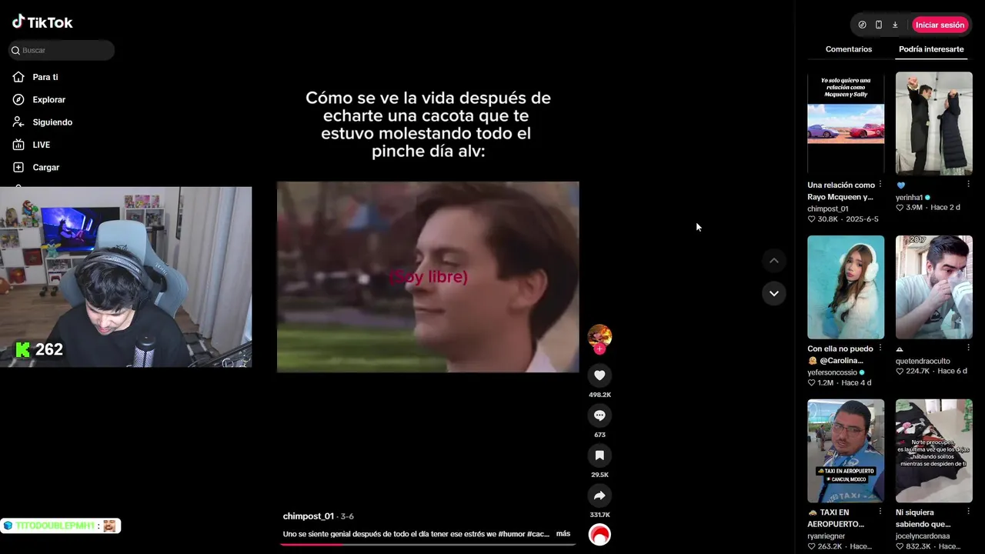Click the Explorar compass icon
Viewport: 985px width, 554px height.
coord(18,99)
